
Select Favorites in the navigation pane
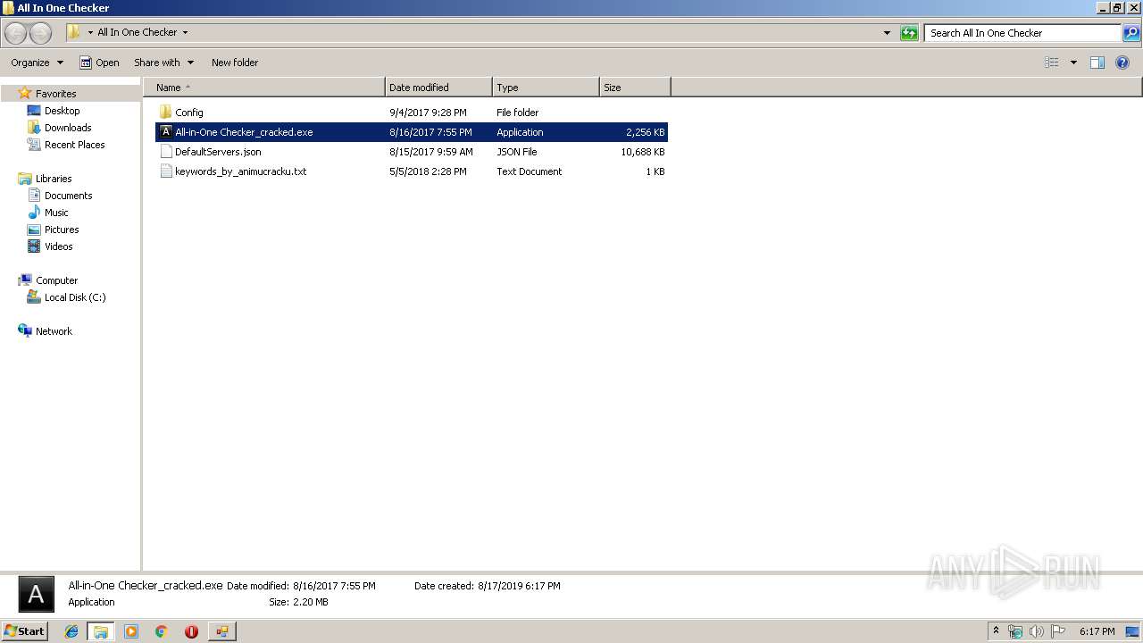click(x=55, y=94)
